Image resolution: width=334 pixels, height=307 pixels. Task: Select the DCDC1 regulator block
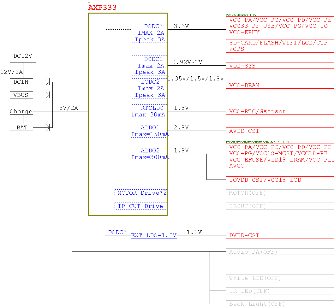point(149,66)
